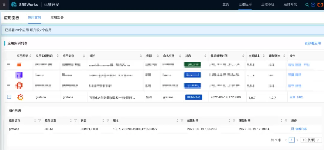
Task: Click the 去部署应用 link
Action: pos(313,43)
